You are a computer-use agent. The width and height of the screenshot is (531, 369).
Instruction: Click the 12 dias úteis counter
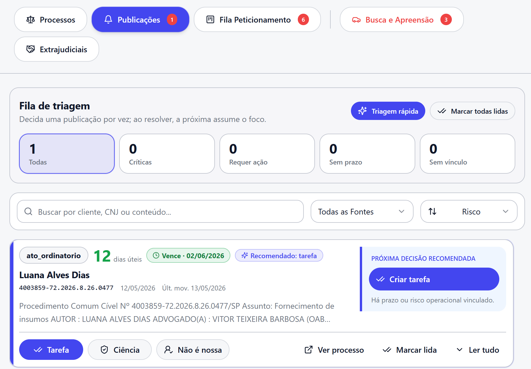pos(118,256)
